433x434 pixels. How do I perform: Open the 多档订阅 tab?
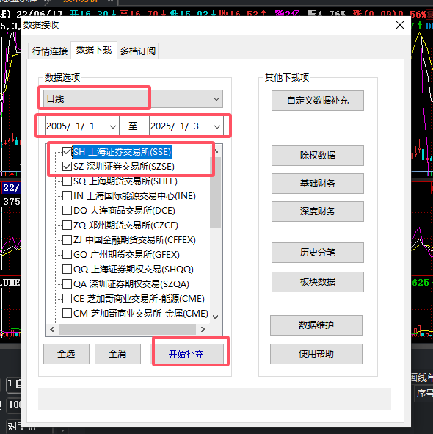pyautogui.click(x=138, y=51)
